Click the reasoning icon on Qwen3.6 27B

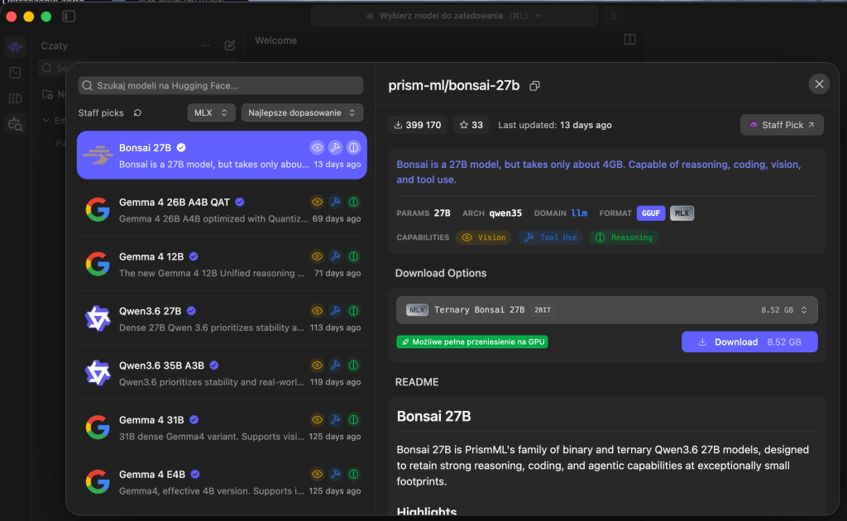pyautogui.click(x=353, y=311)
